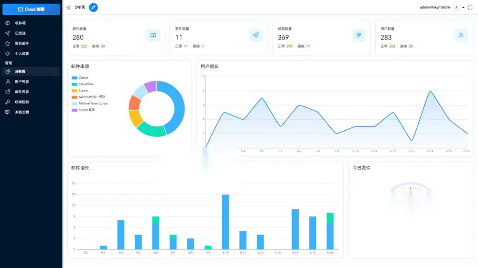Click the 6.13 low point on 用户增长 line
This screenshot has width=478, height=268.
(412, 141)
